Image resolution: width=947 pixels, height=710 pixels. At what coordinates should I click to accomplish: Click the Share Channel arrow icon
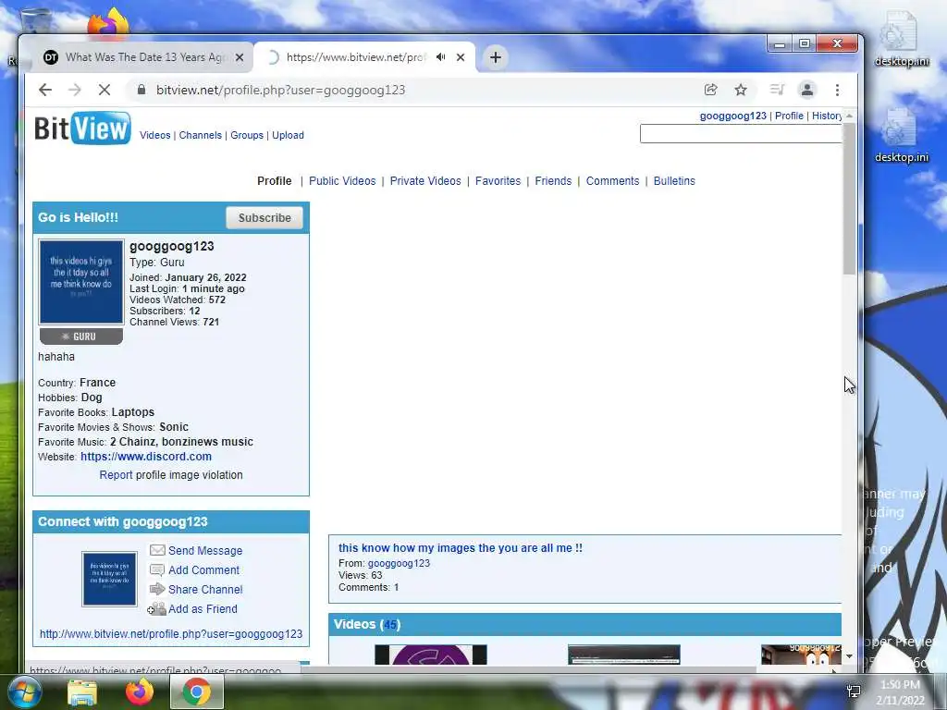[157, 589]
